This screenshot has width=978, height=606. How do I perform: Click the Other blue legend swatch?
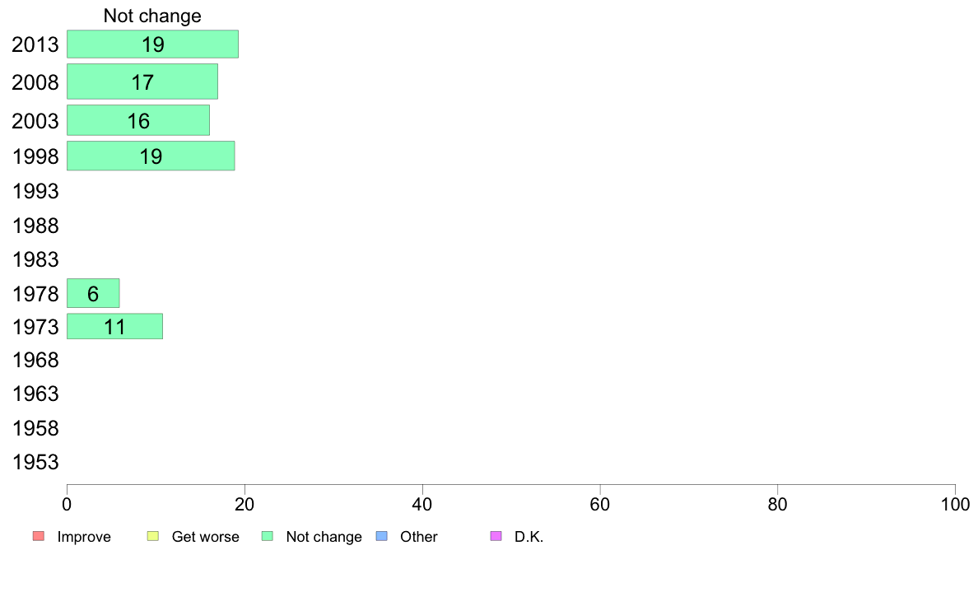[x=382, y=536]
